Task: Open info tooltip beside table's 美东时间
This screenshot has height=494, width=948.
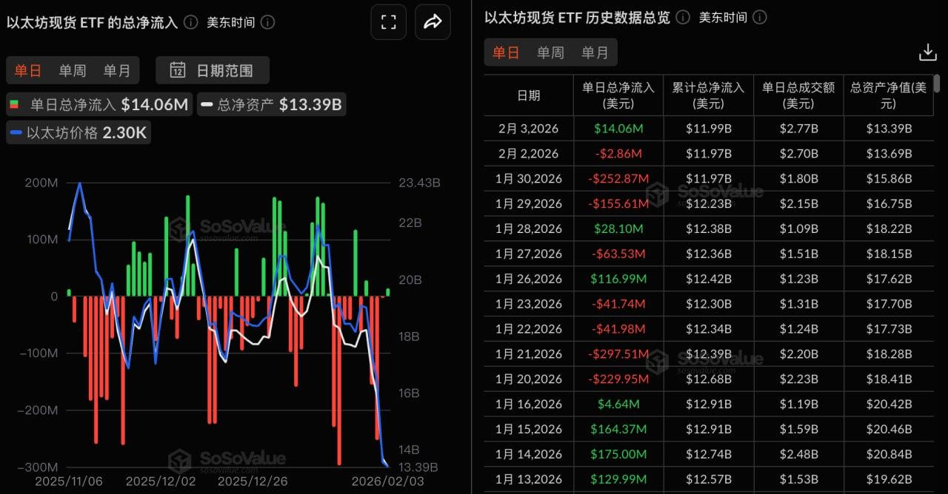Action: (x=760, y=16)
